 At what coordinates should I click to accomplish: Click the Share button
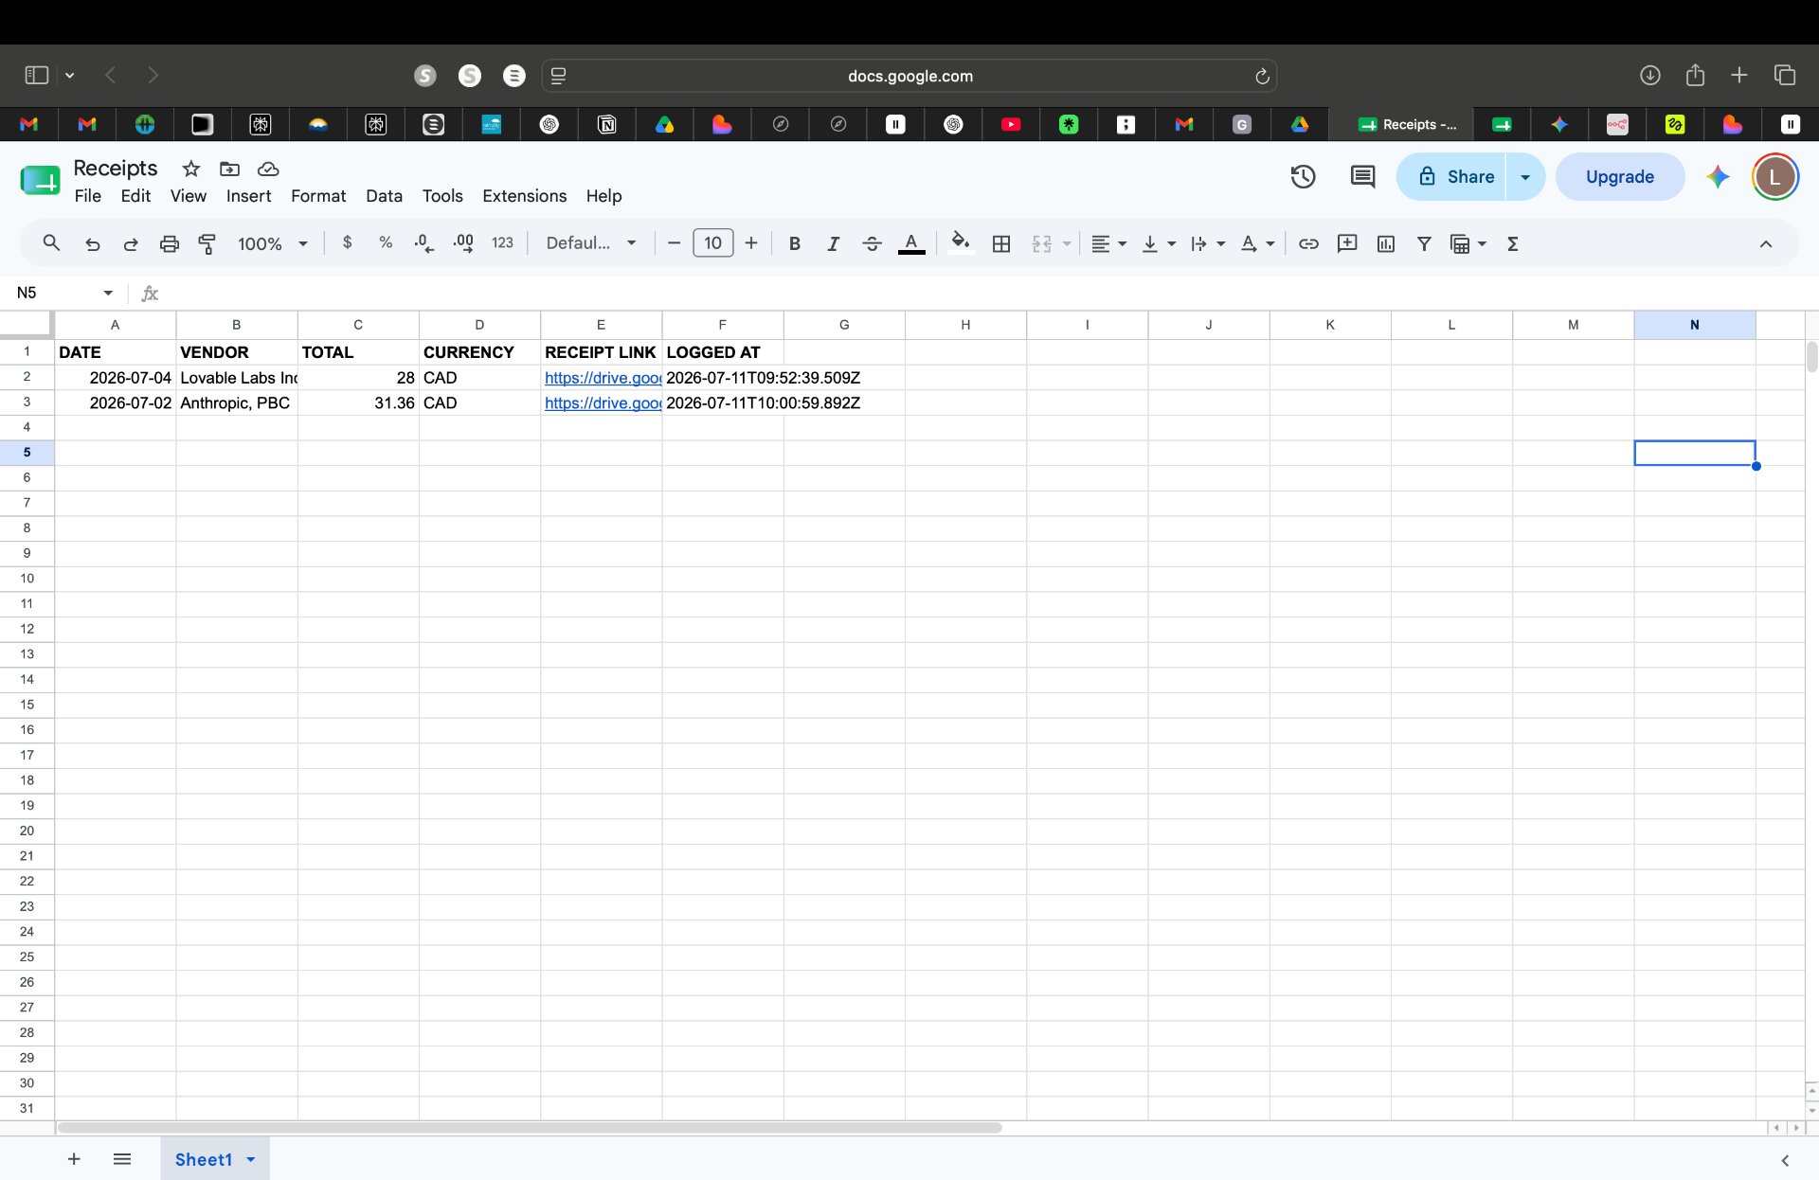(x=1451, y=176)
